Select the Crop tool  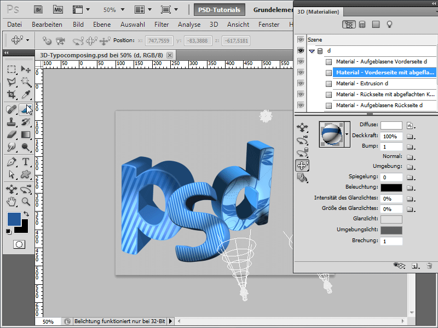[11, 95]
